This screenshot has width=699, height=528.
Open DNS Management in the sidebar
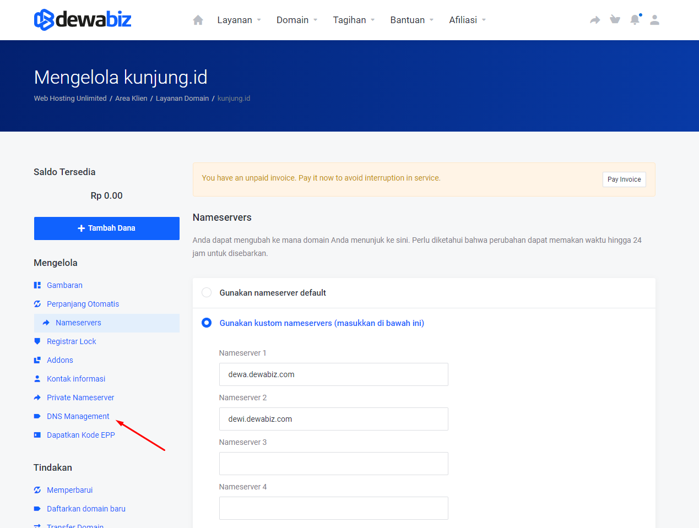point(78,416)
